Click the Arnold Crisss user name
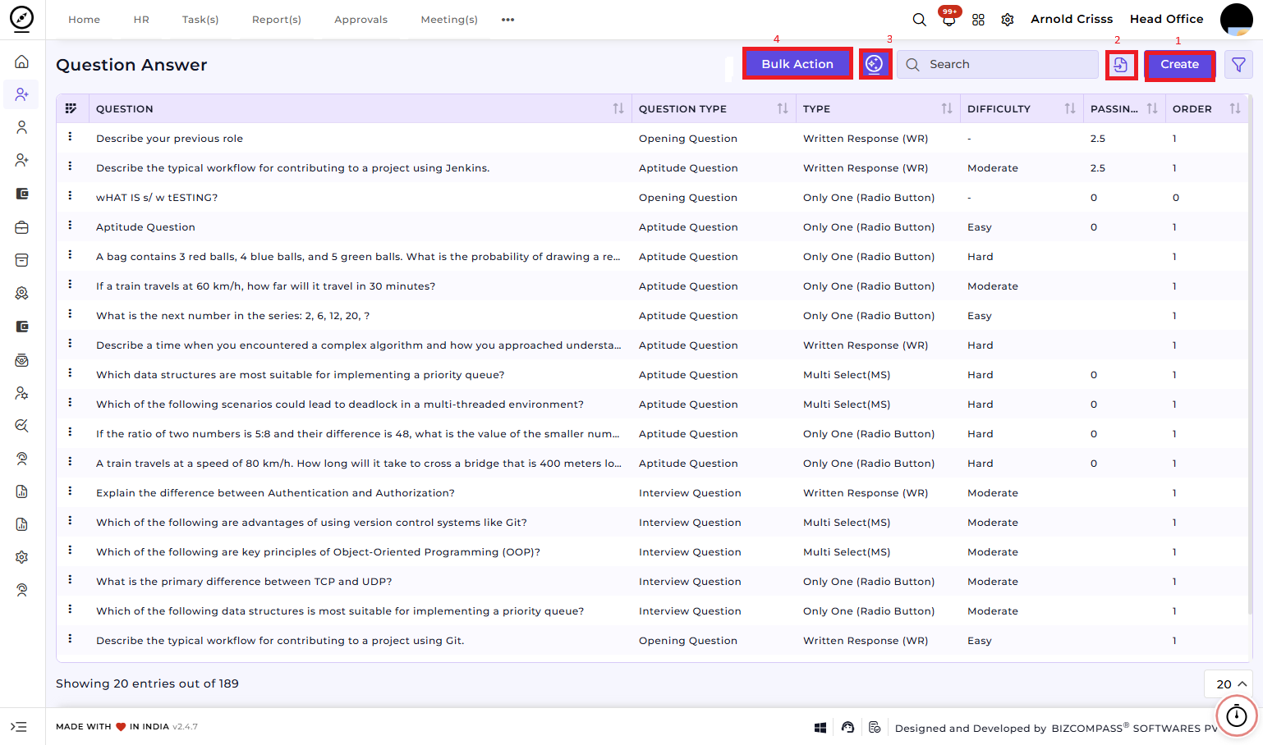Viewport: 1263px width, 745px height. tap(1072, 19)
